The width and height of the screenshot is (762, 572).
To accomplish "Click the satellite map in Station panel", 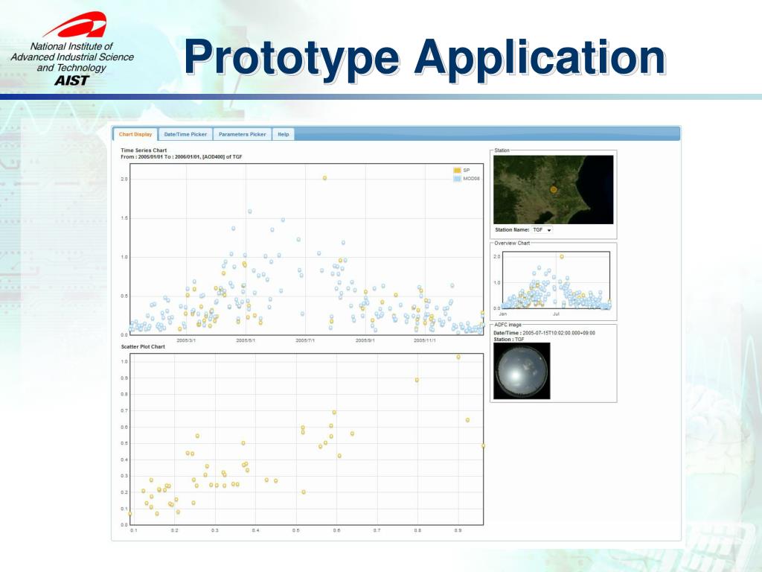I will (553, 190).
